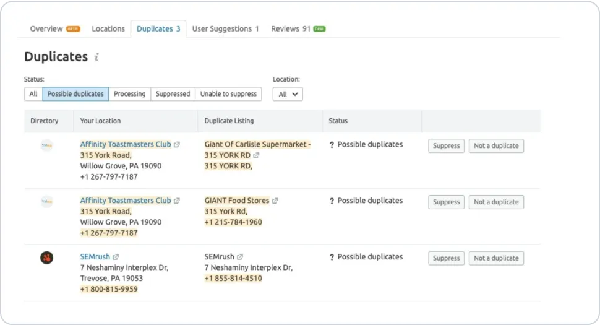Open the first Affinity Toastmasters Club link
The image size is (600, 325).
pos(126,144)
